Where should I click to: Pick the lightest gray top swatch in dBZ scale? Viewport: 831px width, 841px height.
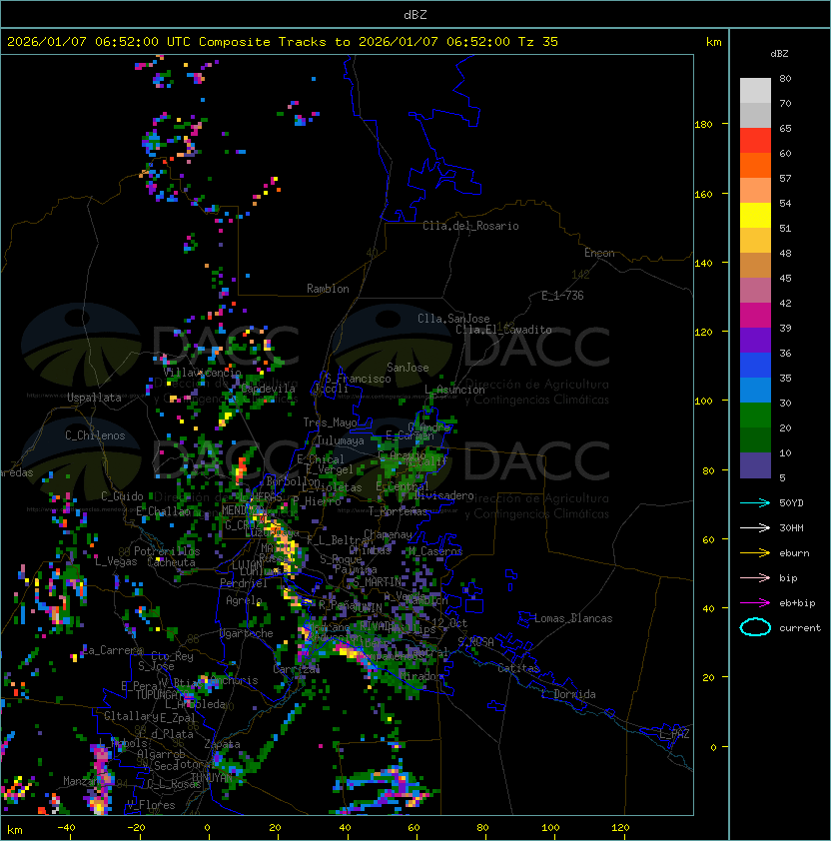tap(755, 91)
